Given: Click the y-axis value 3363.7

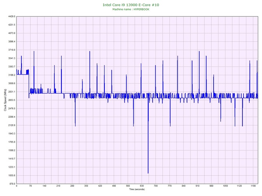Looking at the screenshot, I should pos(12,67).
